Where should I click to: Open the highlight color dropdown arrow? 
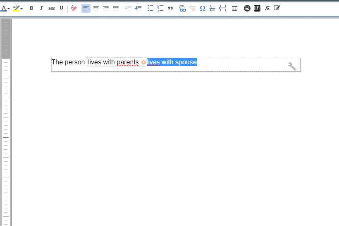click(21, 9)
